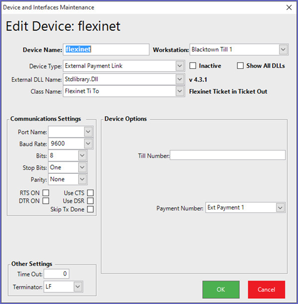Click the red Cancel button

pos(267,289)
